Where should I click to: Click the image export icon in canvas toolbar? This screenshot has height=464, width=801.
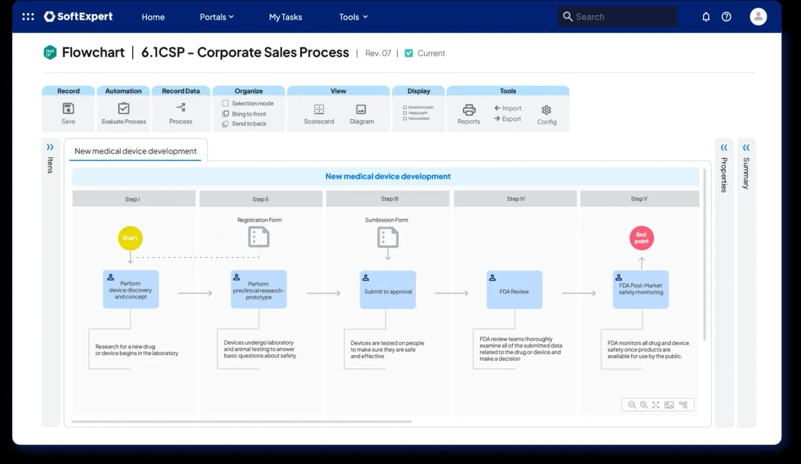click(669, 405)
